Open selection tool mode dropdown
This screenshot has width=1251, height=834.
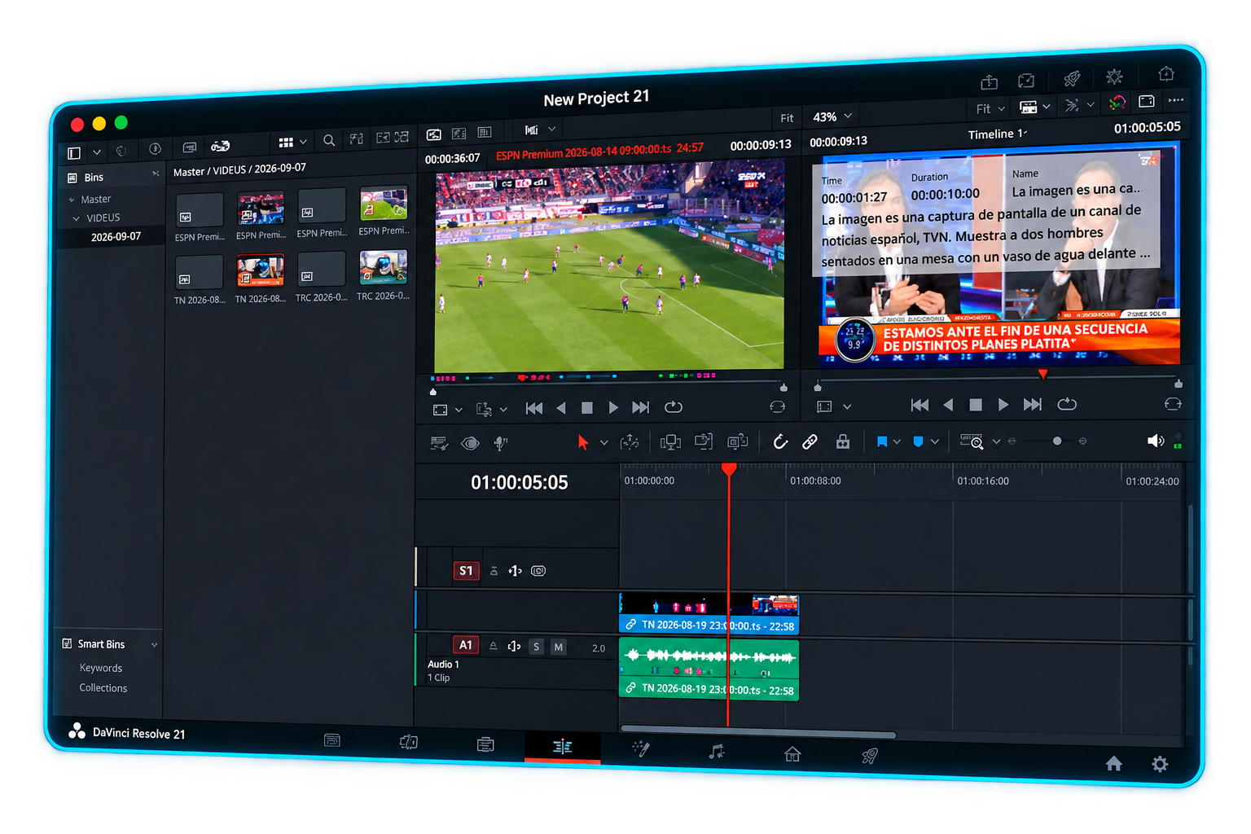604,442
